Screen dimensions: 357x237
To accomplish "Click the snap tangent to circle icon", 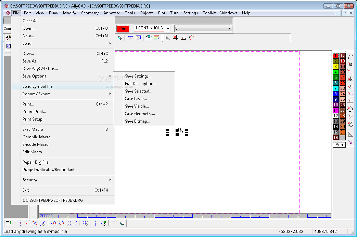I will (350, 124).
